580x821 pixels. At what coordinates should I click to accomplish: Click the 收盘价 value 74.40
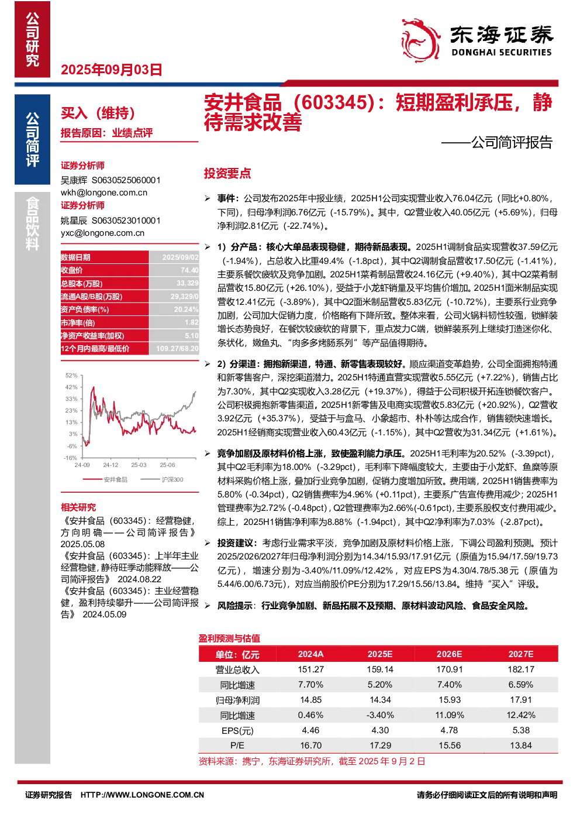click(x=189, y=270)
